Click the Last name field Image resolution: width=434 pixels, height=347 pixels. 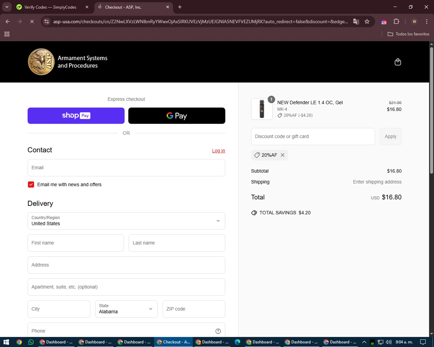click(x=177, y=243)
